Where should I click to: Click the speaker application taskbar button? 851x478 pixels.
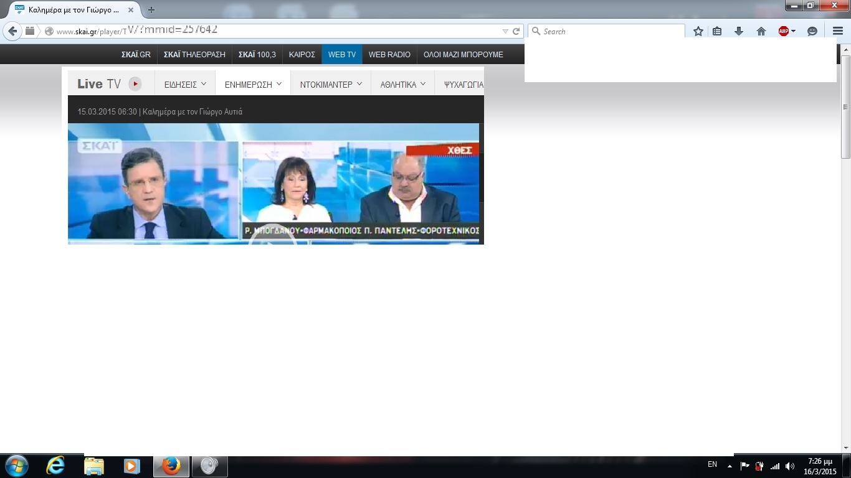pos(209,466)
